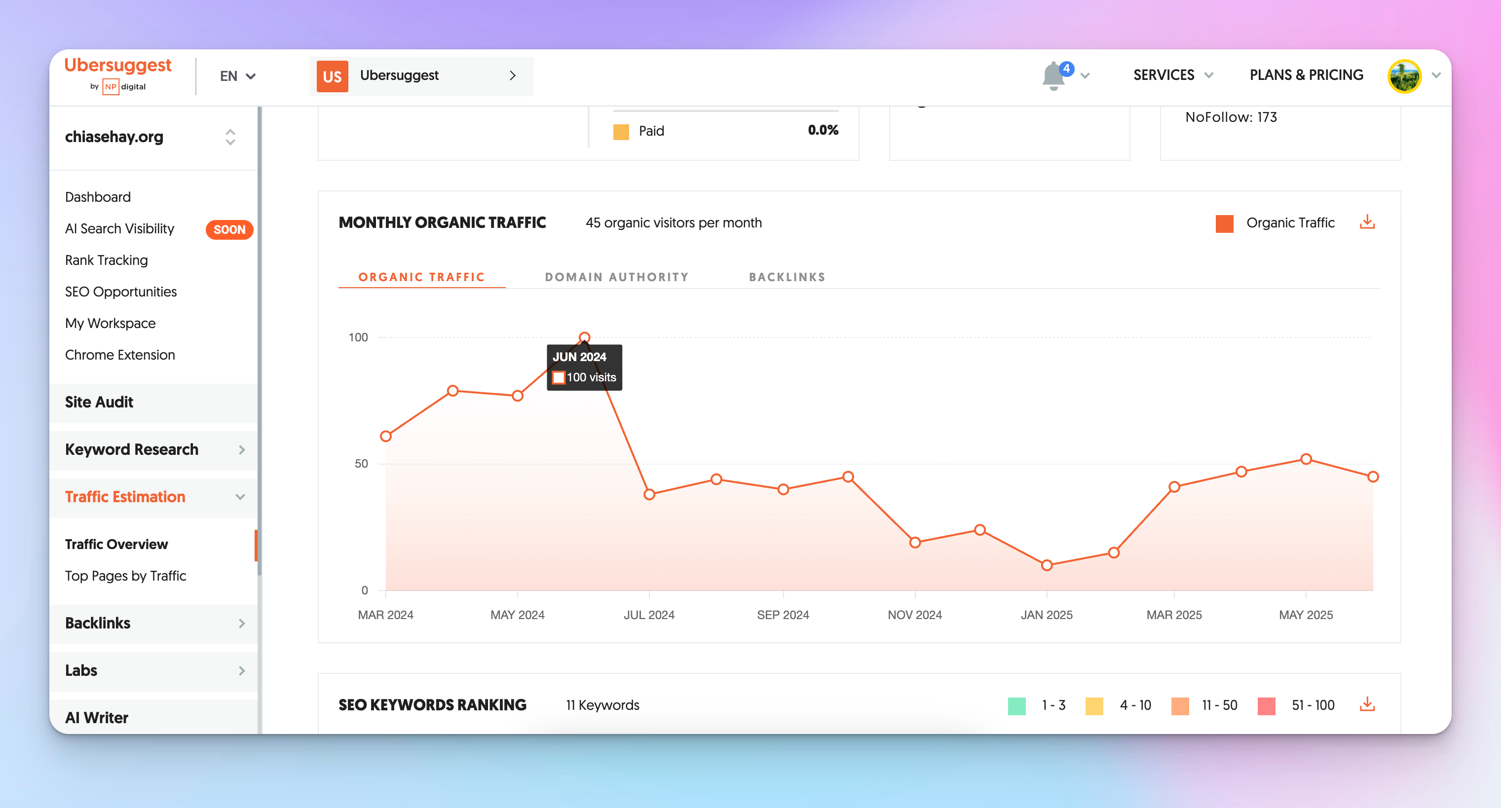
Task: Toggle the 1 - 3 ranking legend swatch
Action: [1017, 705]
